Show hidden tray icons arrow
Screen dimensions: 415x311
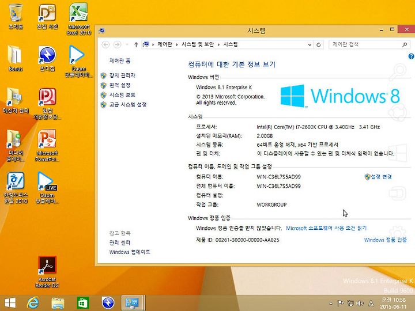[x=331, y=304]
